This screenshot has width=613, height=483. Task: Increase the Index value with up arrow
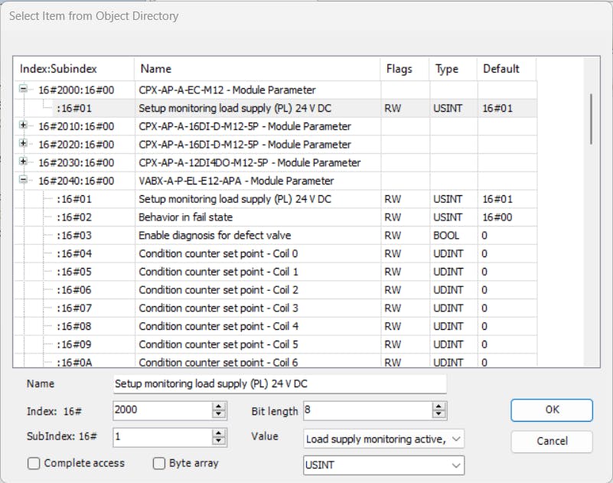[219, 406]
